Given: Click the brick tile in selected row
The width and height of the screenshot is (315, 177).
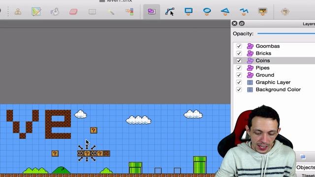Looking at the screenshot, I should [x=106, y=153].
